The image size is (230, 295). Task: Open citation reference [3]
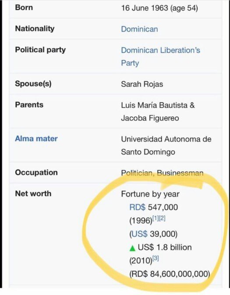pyautogui.click(x=156, y=259)
